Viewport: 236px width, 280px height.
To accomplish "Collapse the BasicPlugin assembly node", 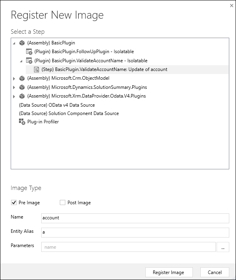I will coord(14,43).
